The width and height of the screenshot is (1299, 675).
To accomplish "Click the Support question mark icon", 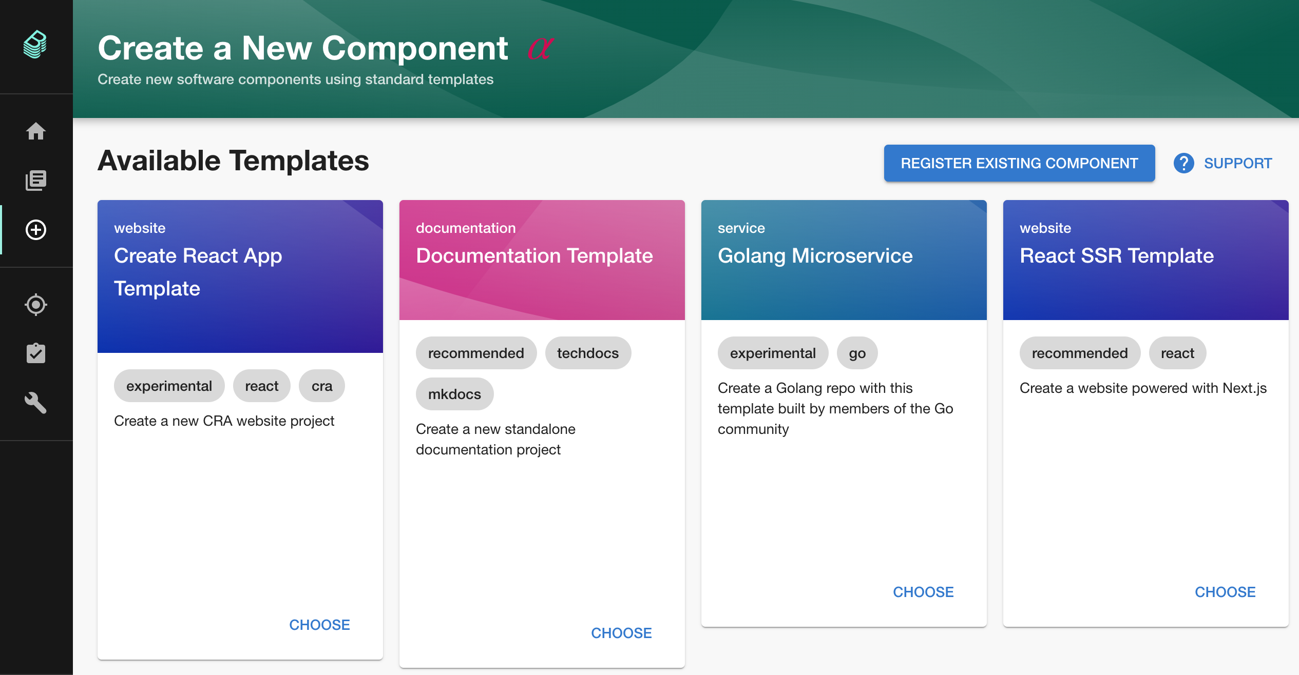I will (x=1183, y=164).
